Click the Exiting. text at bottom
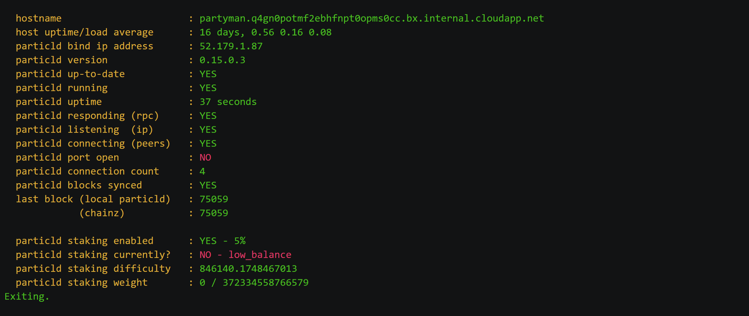This screenshot has height=316, width=749. click(27, 297)
